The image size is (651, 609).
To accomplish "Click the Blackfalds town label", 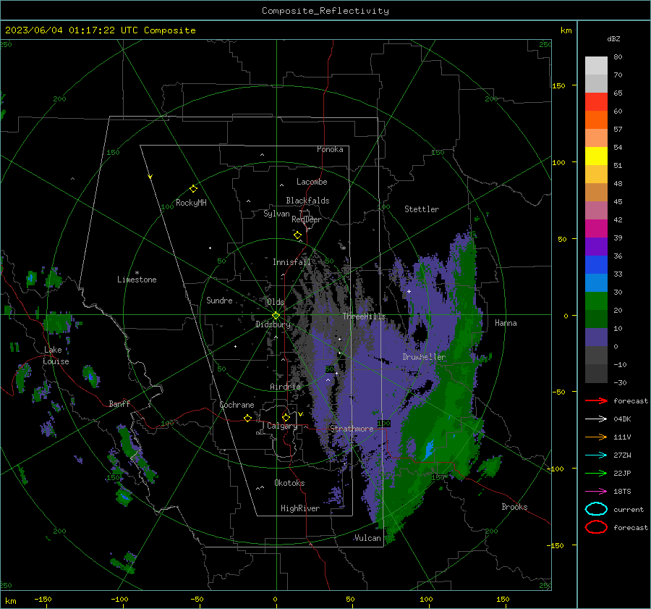I will (x=307, y=201).
